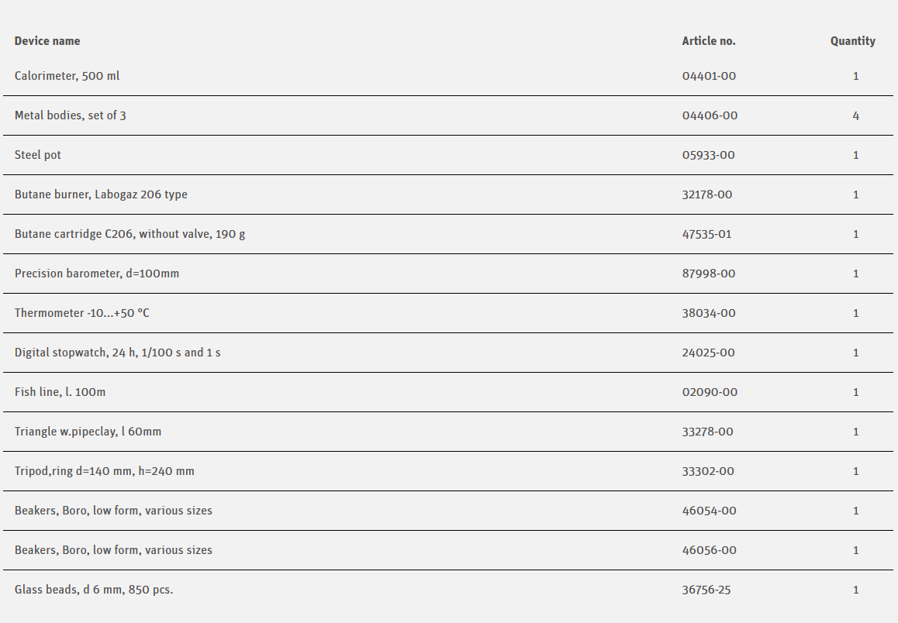This screenshot has height=623, width=898.
Task: Click the Calorimeter, 500 ml device name
Action: click(x=67, y=76)
